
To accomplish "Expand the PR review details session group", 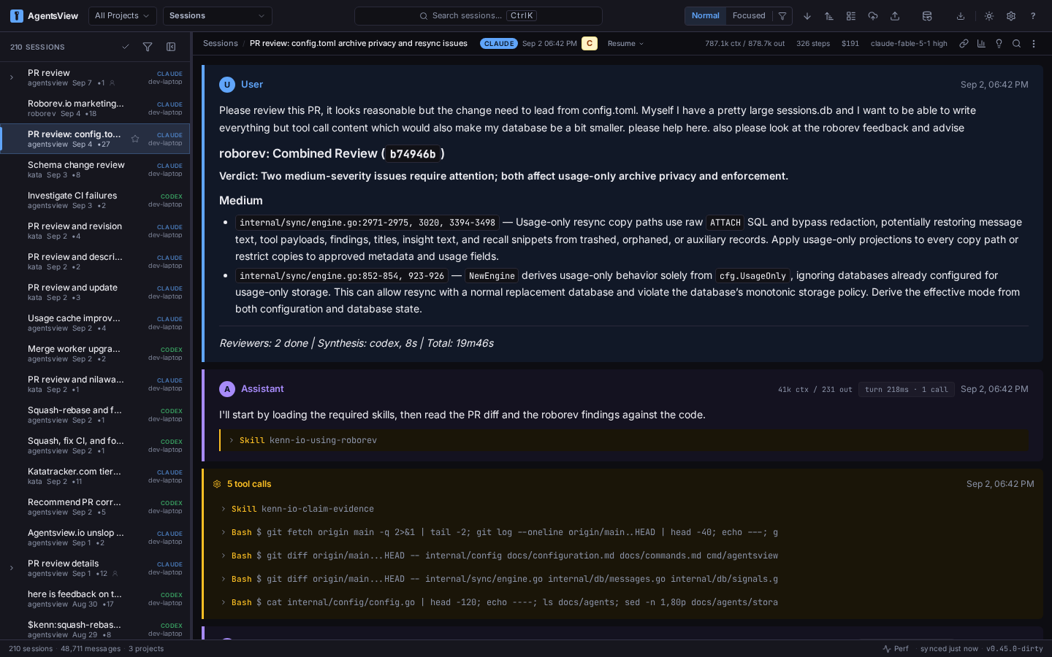I will 12,568.
